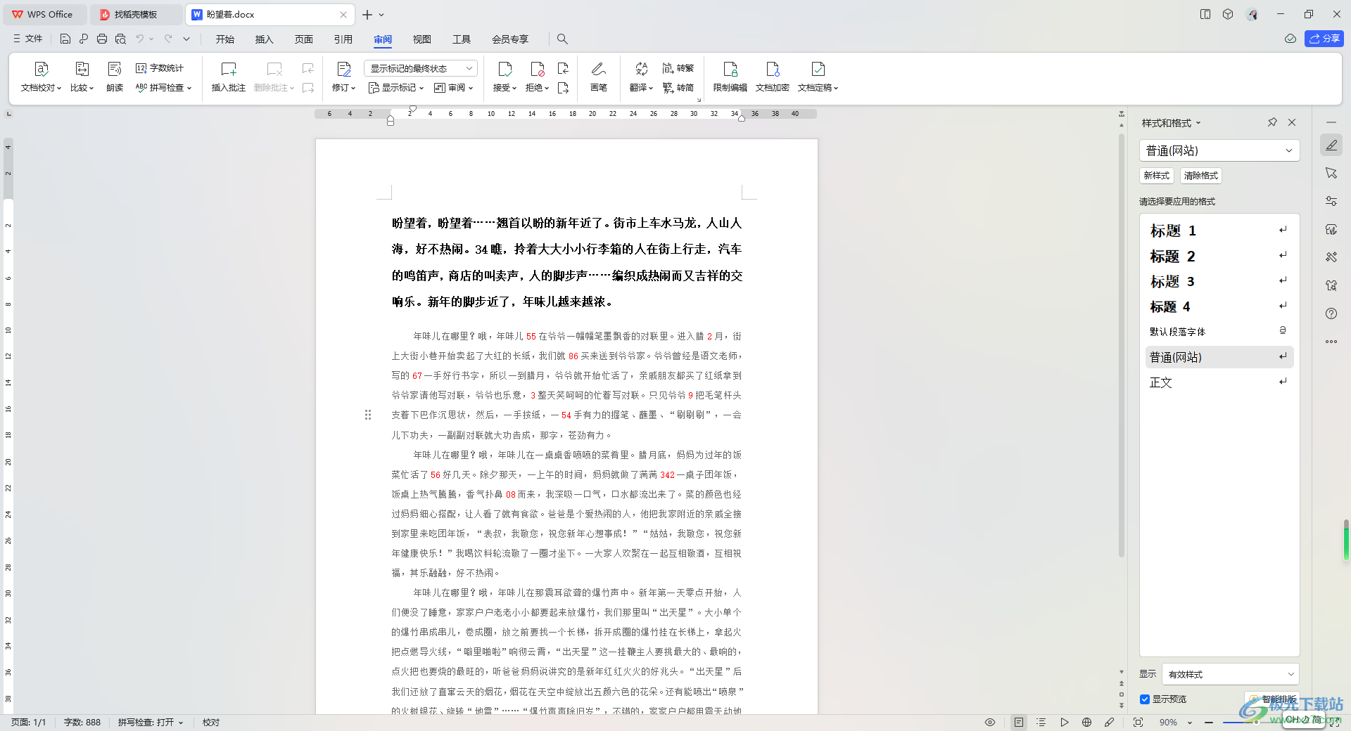Toggle page view mode in status bar
The height and width of the screenshot is (731, 1351).
click(1018, 723)
